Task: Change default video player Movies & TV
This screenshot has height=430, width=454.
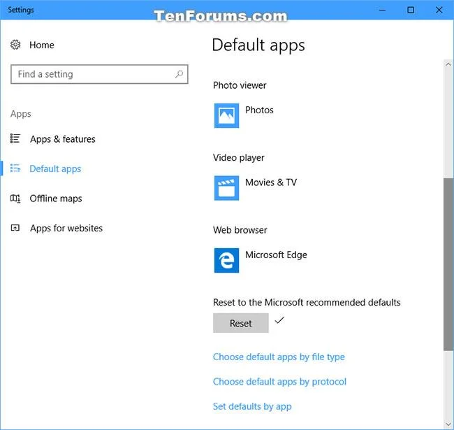Action: (271, 182)
